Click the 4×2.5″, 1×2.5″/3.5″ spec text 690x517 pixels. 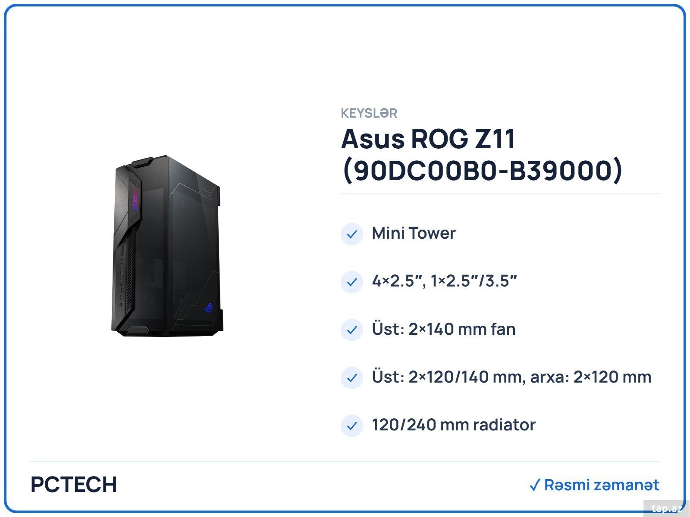click(445, 281)
